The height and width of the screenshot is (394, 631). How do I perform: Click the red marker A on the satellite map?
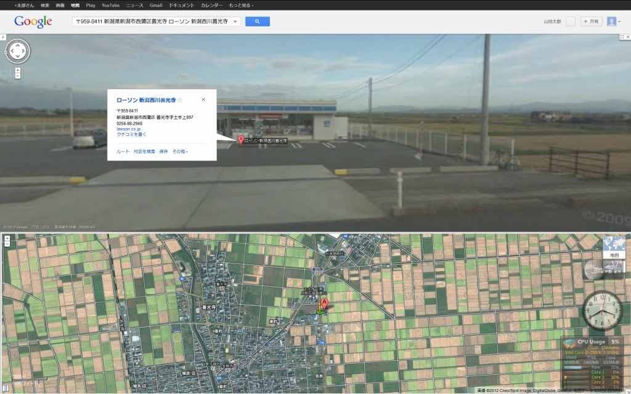(324, 304)
